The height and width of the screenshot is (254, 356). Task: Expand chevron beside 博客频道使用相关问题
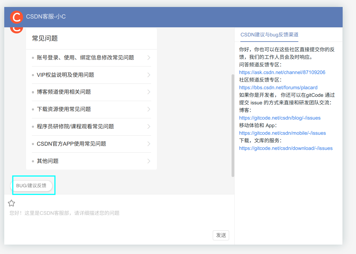[x=149, y=92]
